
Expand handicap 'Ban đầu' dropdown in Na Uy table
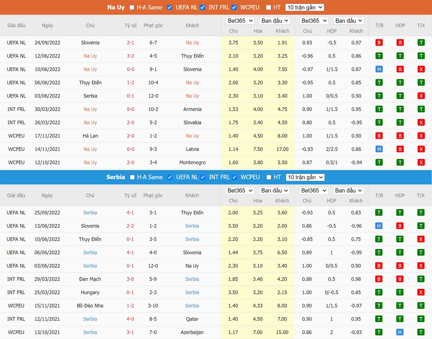(348, 21)
